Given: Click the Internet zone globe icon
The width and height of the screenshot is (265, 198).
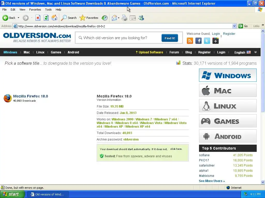Looking at the screenshot, I should (x=228, y=188).
